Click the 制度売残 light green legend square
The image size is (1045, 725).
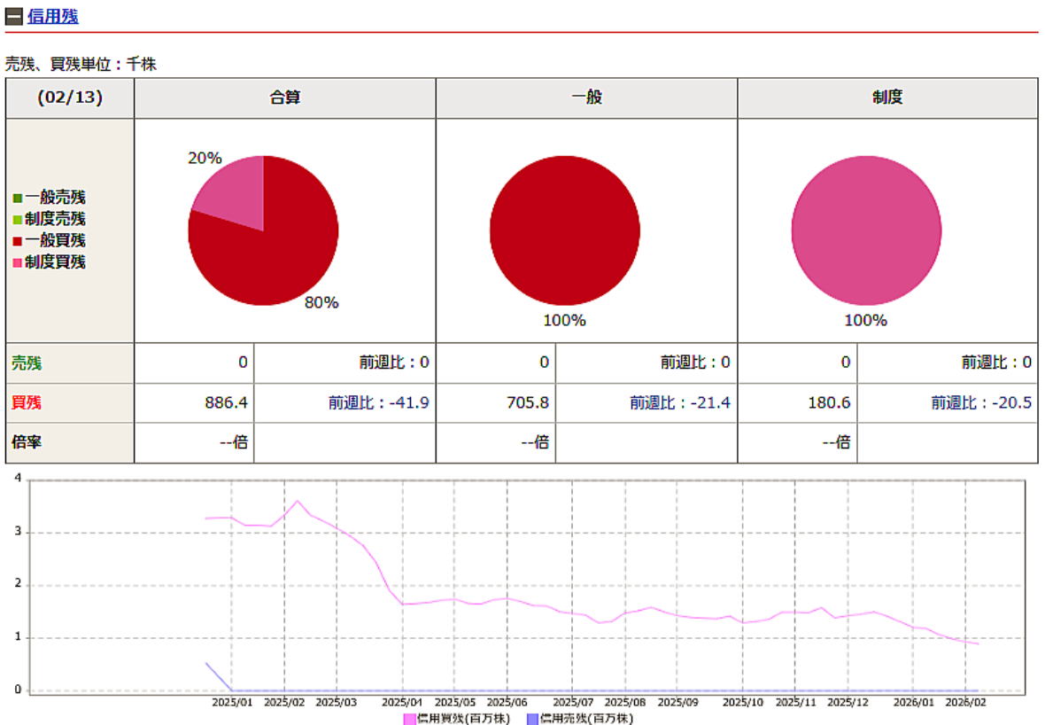(17, 219)
